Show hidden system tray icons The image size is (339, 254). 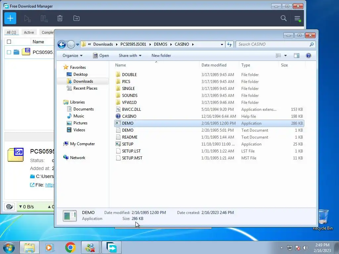click(281, 248)
